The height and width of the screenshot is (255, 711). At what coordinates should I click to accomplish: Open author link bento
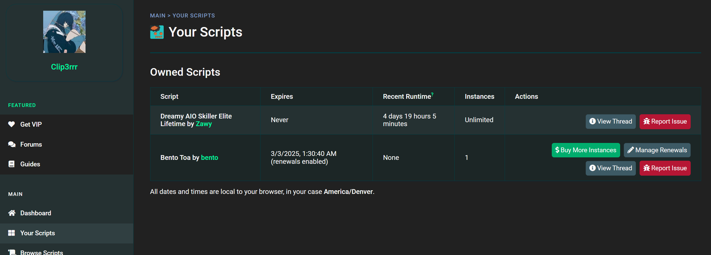(x=209, y=158)
